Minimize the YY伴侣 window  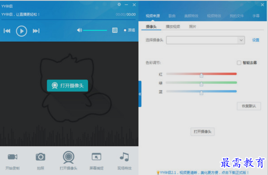(x=126, y=5)
